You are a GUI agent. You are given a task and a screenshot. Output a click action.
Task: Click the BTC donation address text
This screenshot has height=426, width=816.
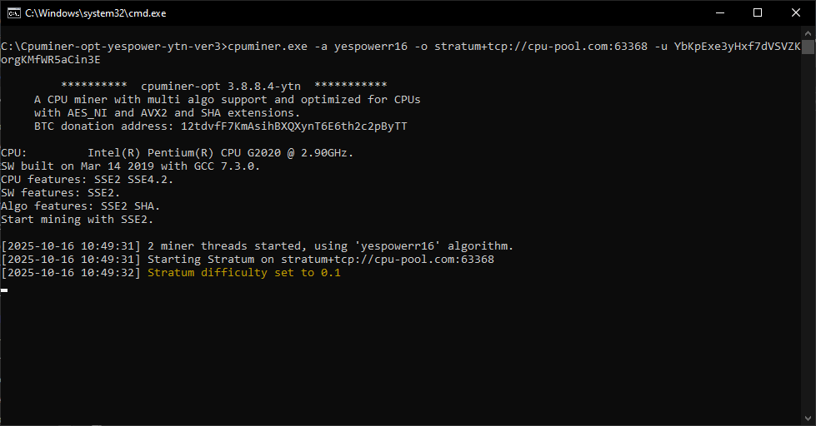click(293, 126)
